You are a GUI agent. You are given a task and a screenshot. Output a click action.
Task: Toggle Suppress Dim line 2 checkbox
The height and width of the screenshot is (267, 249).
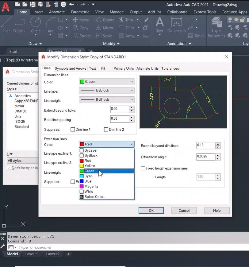click(x=106, y=130)
